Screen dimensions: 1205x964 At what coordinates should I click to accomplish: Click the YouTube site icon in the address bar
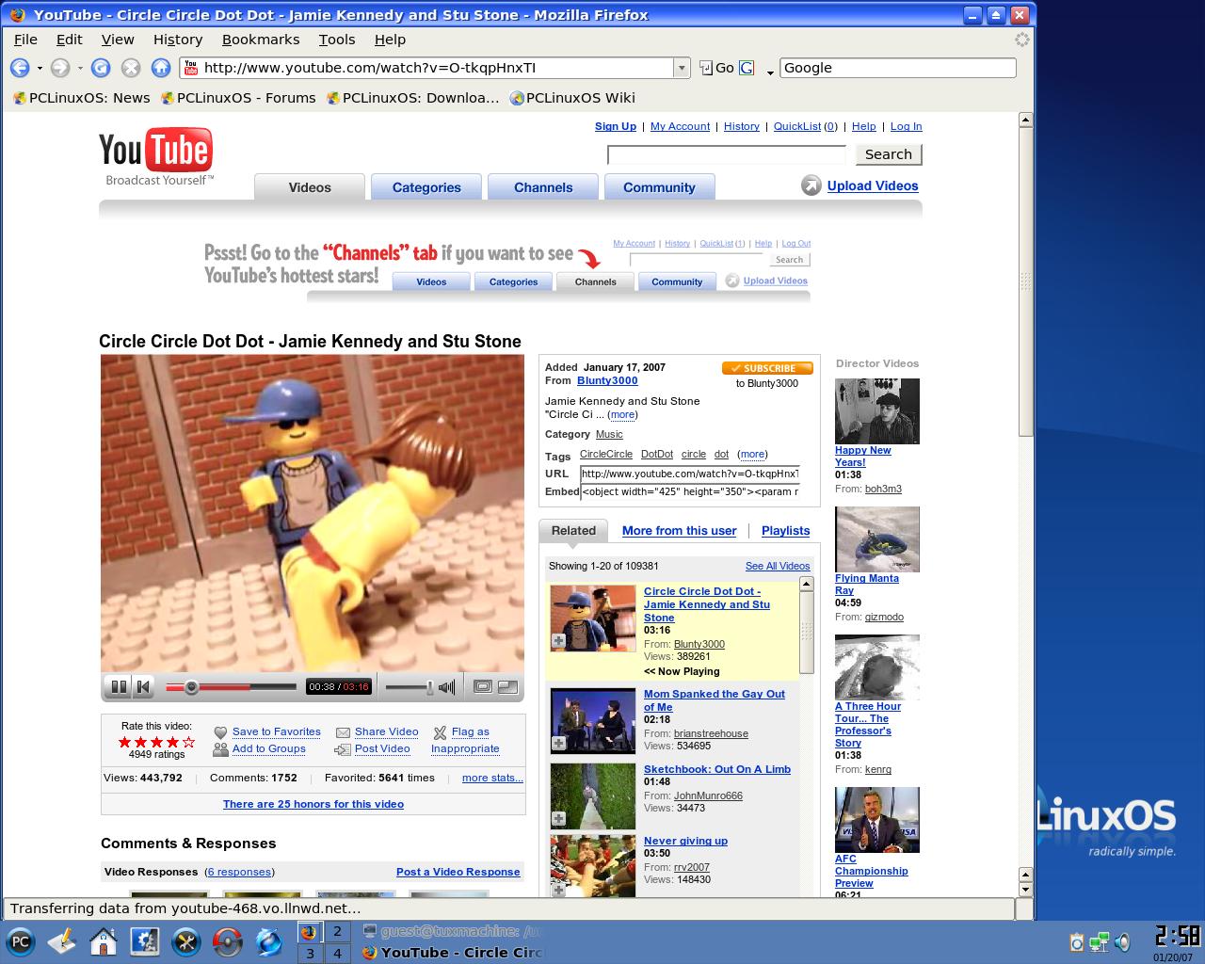click(191, 68)
